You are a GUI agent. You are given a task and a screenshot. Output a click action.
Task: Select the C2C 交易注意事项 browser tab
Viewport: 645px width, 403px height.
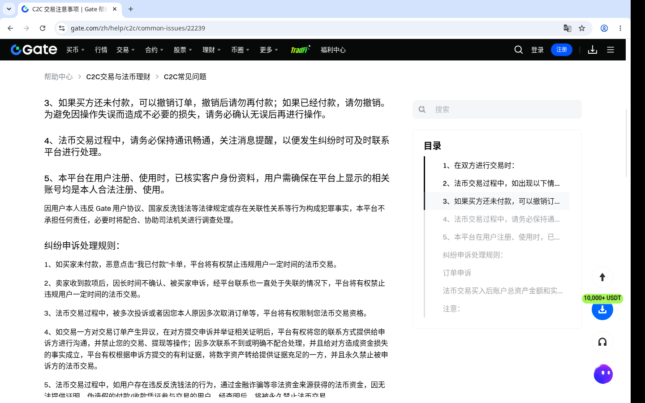[x=69, y=9]
